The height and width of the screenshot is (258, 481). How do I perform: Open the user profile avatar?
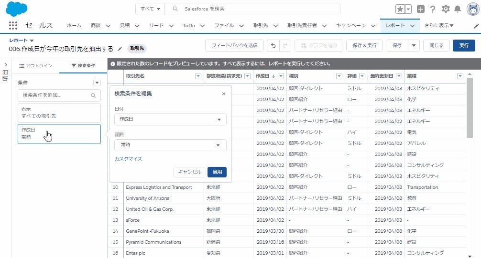473,9
